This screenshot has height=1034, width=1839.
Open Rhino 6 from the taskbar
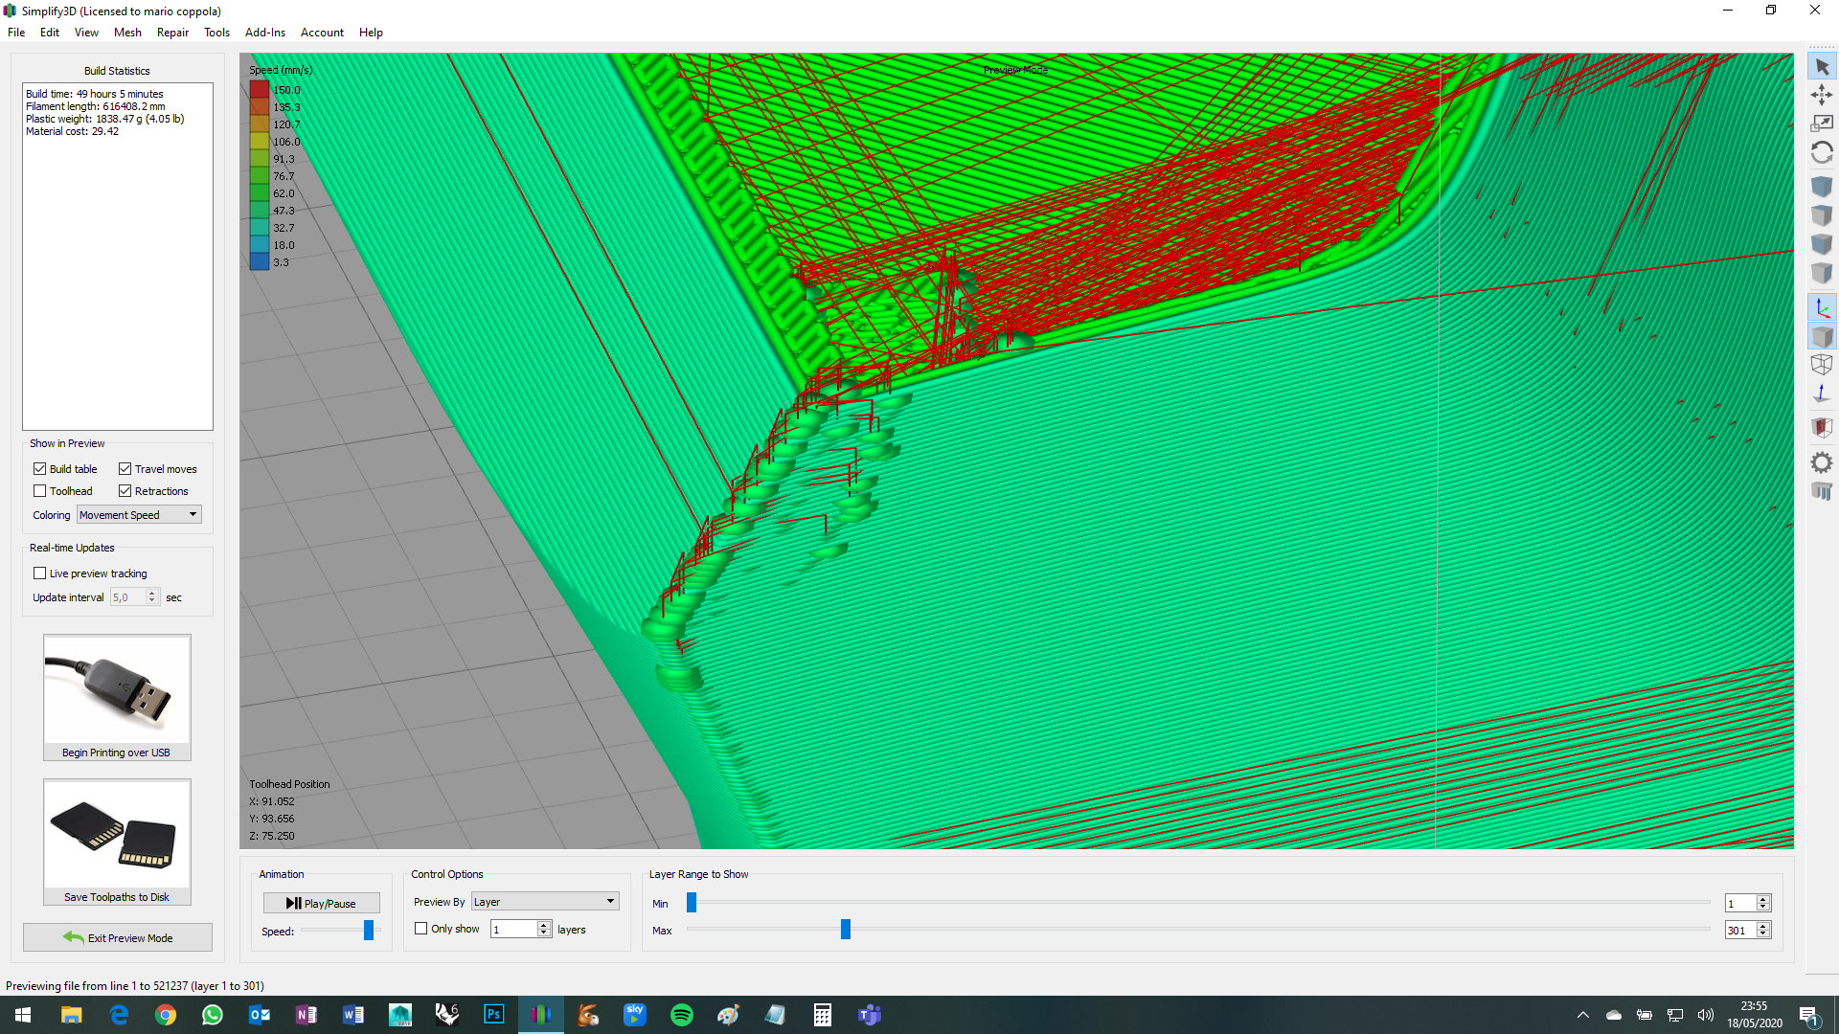pos(447,1015)
